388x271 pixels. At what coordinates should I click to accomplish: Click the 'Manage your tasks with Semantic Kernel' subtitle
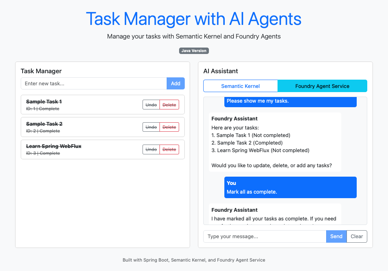[194, 36]
